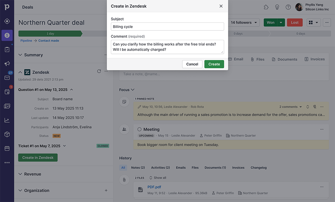This screenshot has width=335, height=202.
Task: Switch to the Files composer tab
Action: (257, 59)
